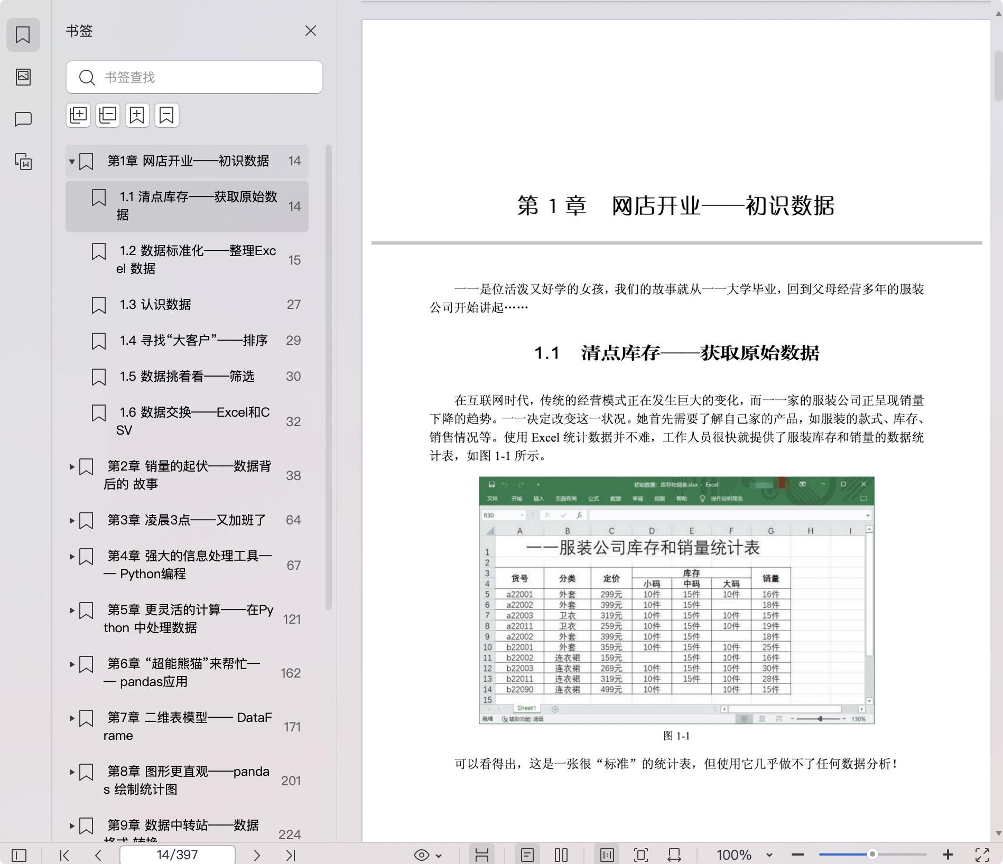
Task: Go to the next page
Action: pos(257,855)
